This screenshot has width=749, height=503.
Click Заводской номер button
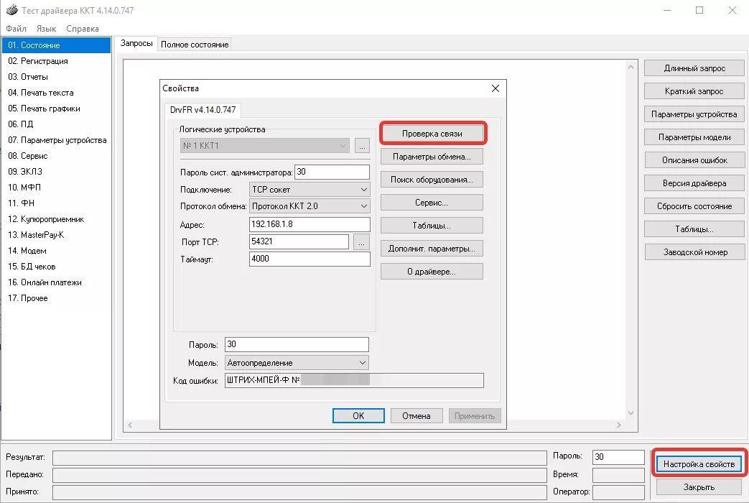click(694, 251)
